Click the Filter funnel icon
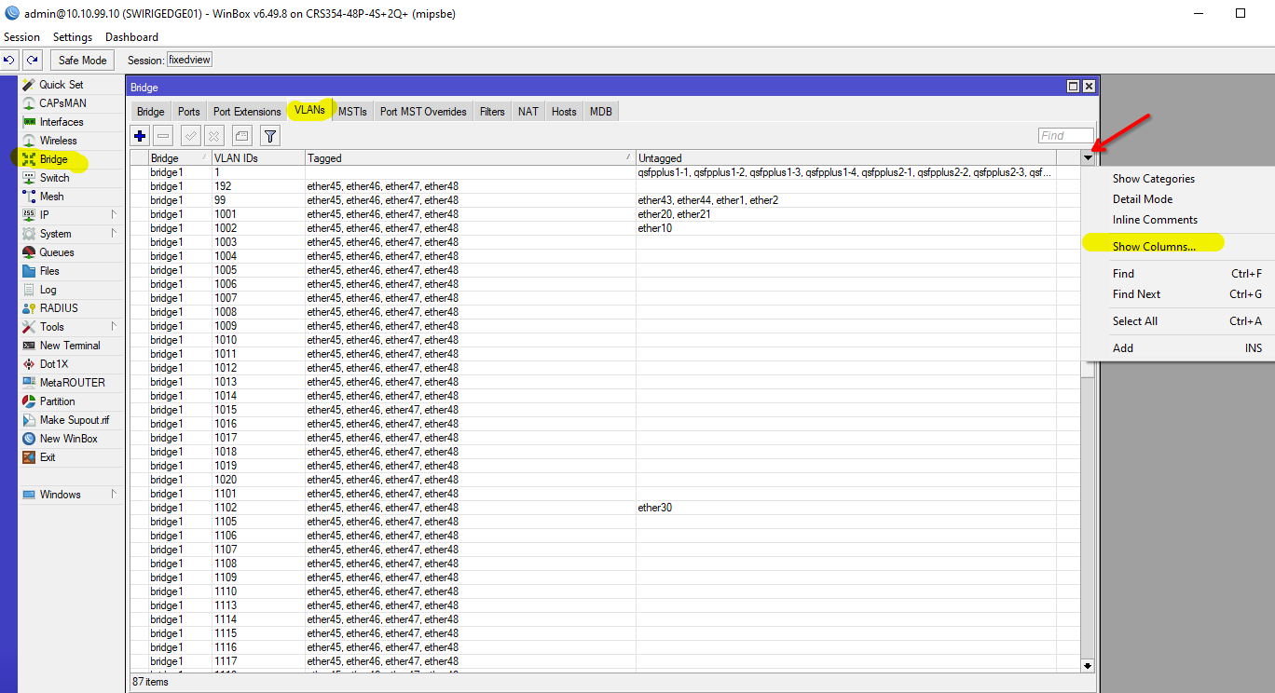This screenshot has height=693, width=1275. pyautogui.click(x=269, y=136)
